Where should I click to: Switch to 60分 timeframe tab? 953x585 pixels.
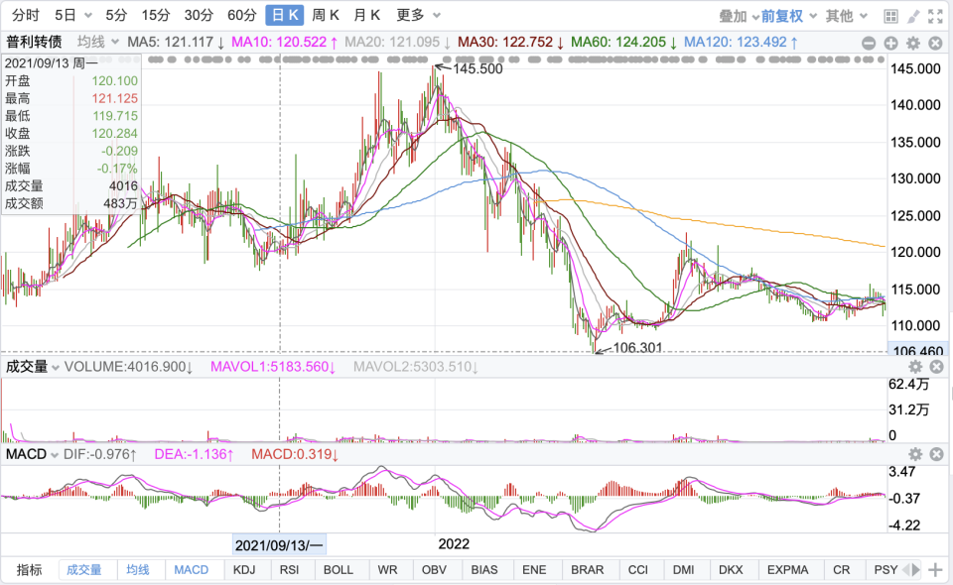pos(241,15)
